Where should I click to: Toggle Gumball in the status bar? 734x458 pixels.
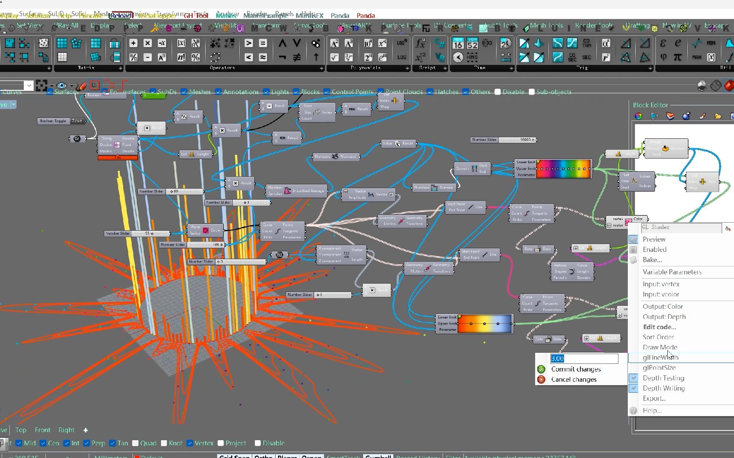tap(378, 456)
